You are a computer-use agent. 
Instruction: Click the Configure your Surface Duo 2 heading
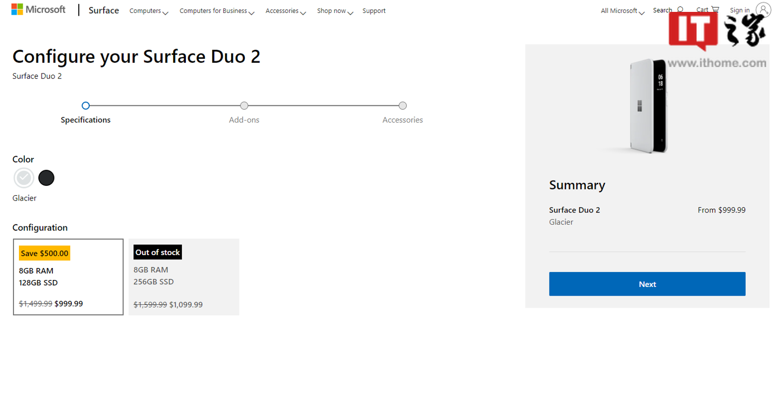tap(136, 56)
